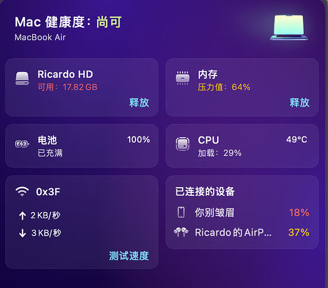Open the CPU load card
The height and width of the screenshot is (288, 328).
(242, 146)
